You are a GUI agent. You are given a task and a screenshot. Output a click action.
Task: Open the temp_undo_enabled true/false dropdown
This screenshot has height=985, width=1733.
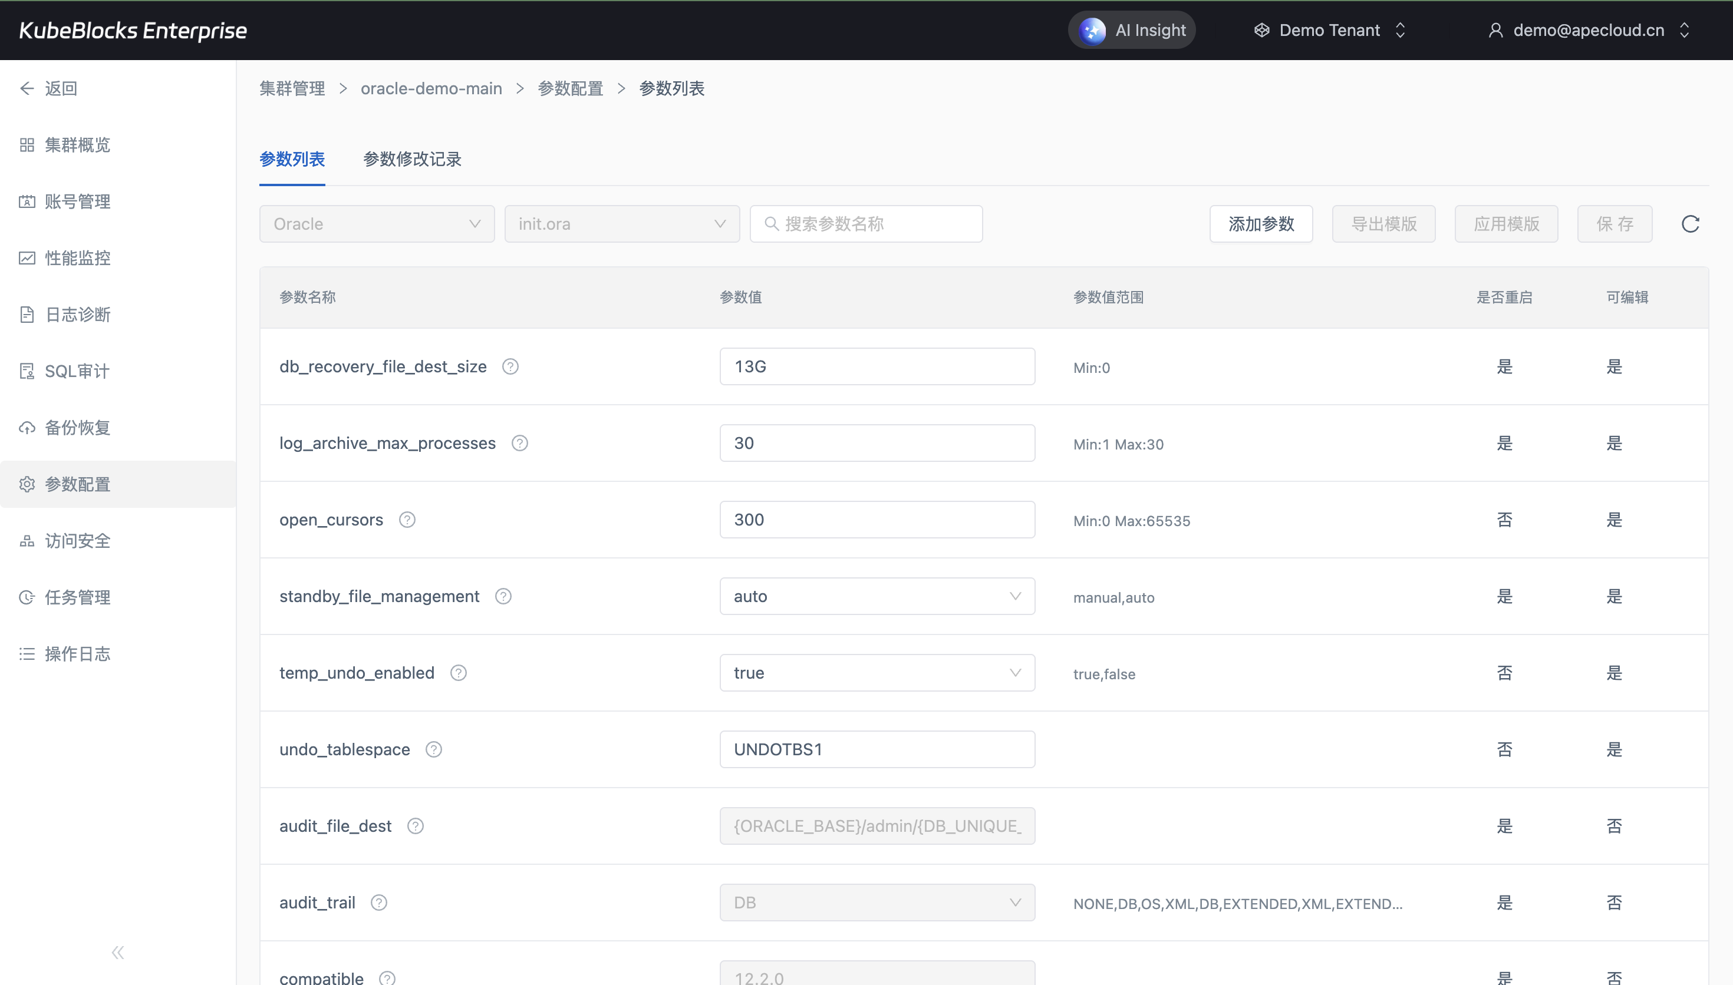point(877,673)
